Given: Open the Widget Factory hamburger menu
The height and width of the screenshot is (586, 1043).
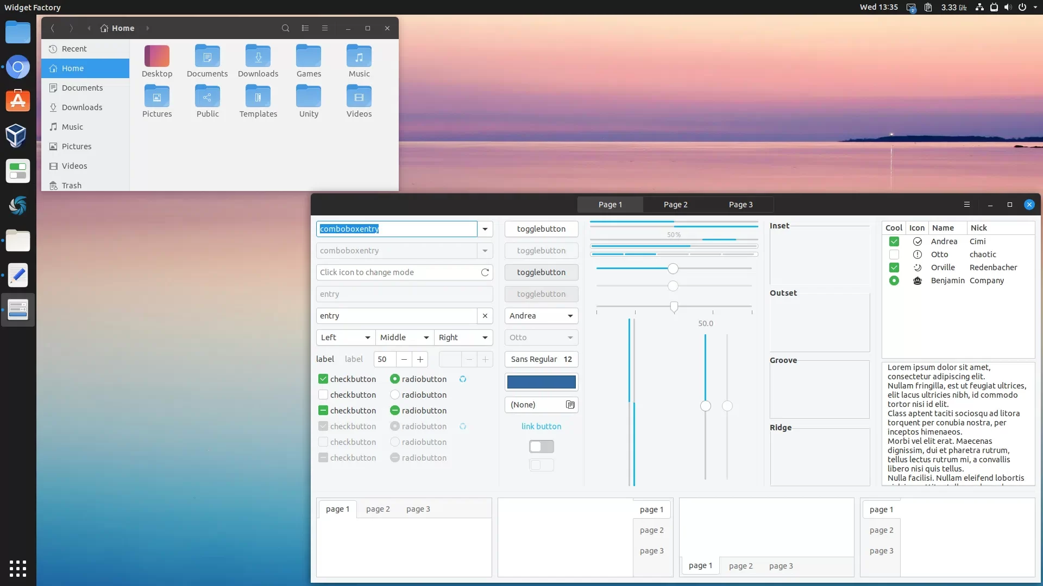Looking at the screenshot, I should (967, 205).
